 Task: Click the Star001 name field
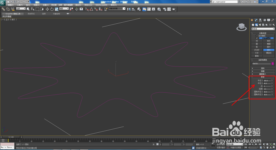pyautogui.click(x=261, y=63)
